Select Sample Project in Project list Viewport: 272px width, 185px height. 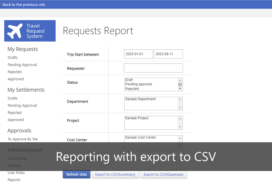137,118
